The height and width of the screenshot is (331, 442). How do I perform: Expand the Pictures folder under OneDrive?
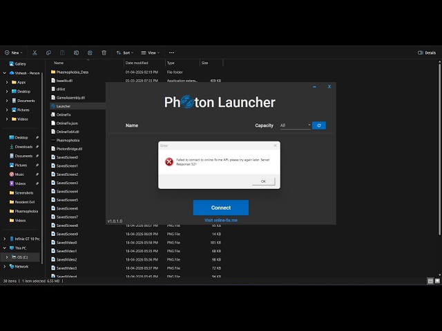click(7, 110)
